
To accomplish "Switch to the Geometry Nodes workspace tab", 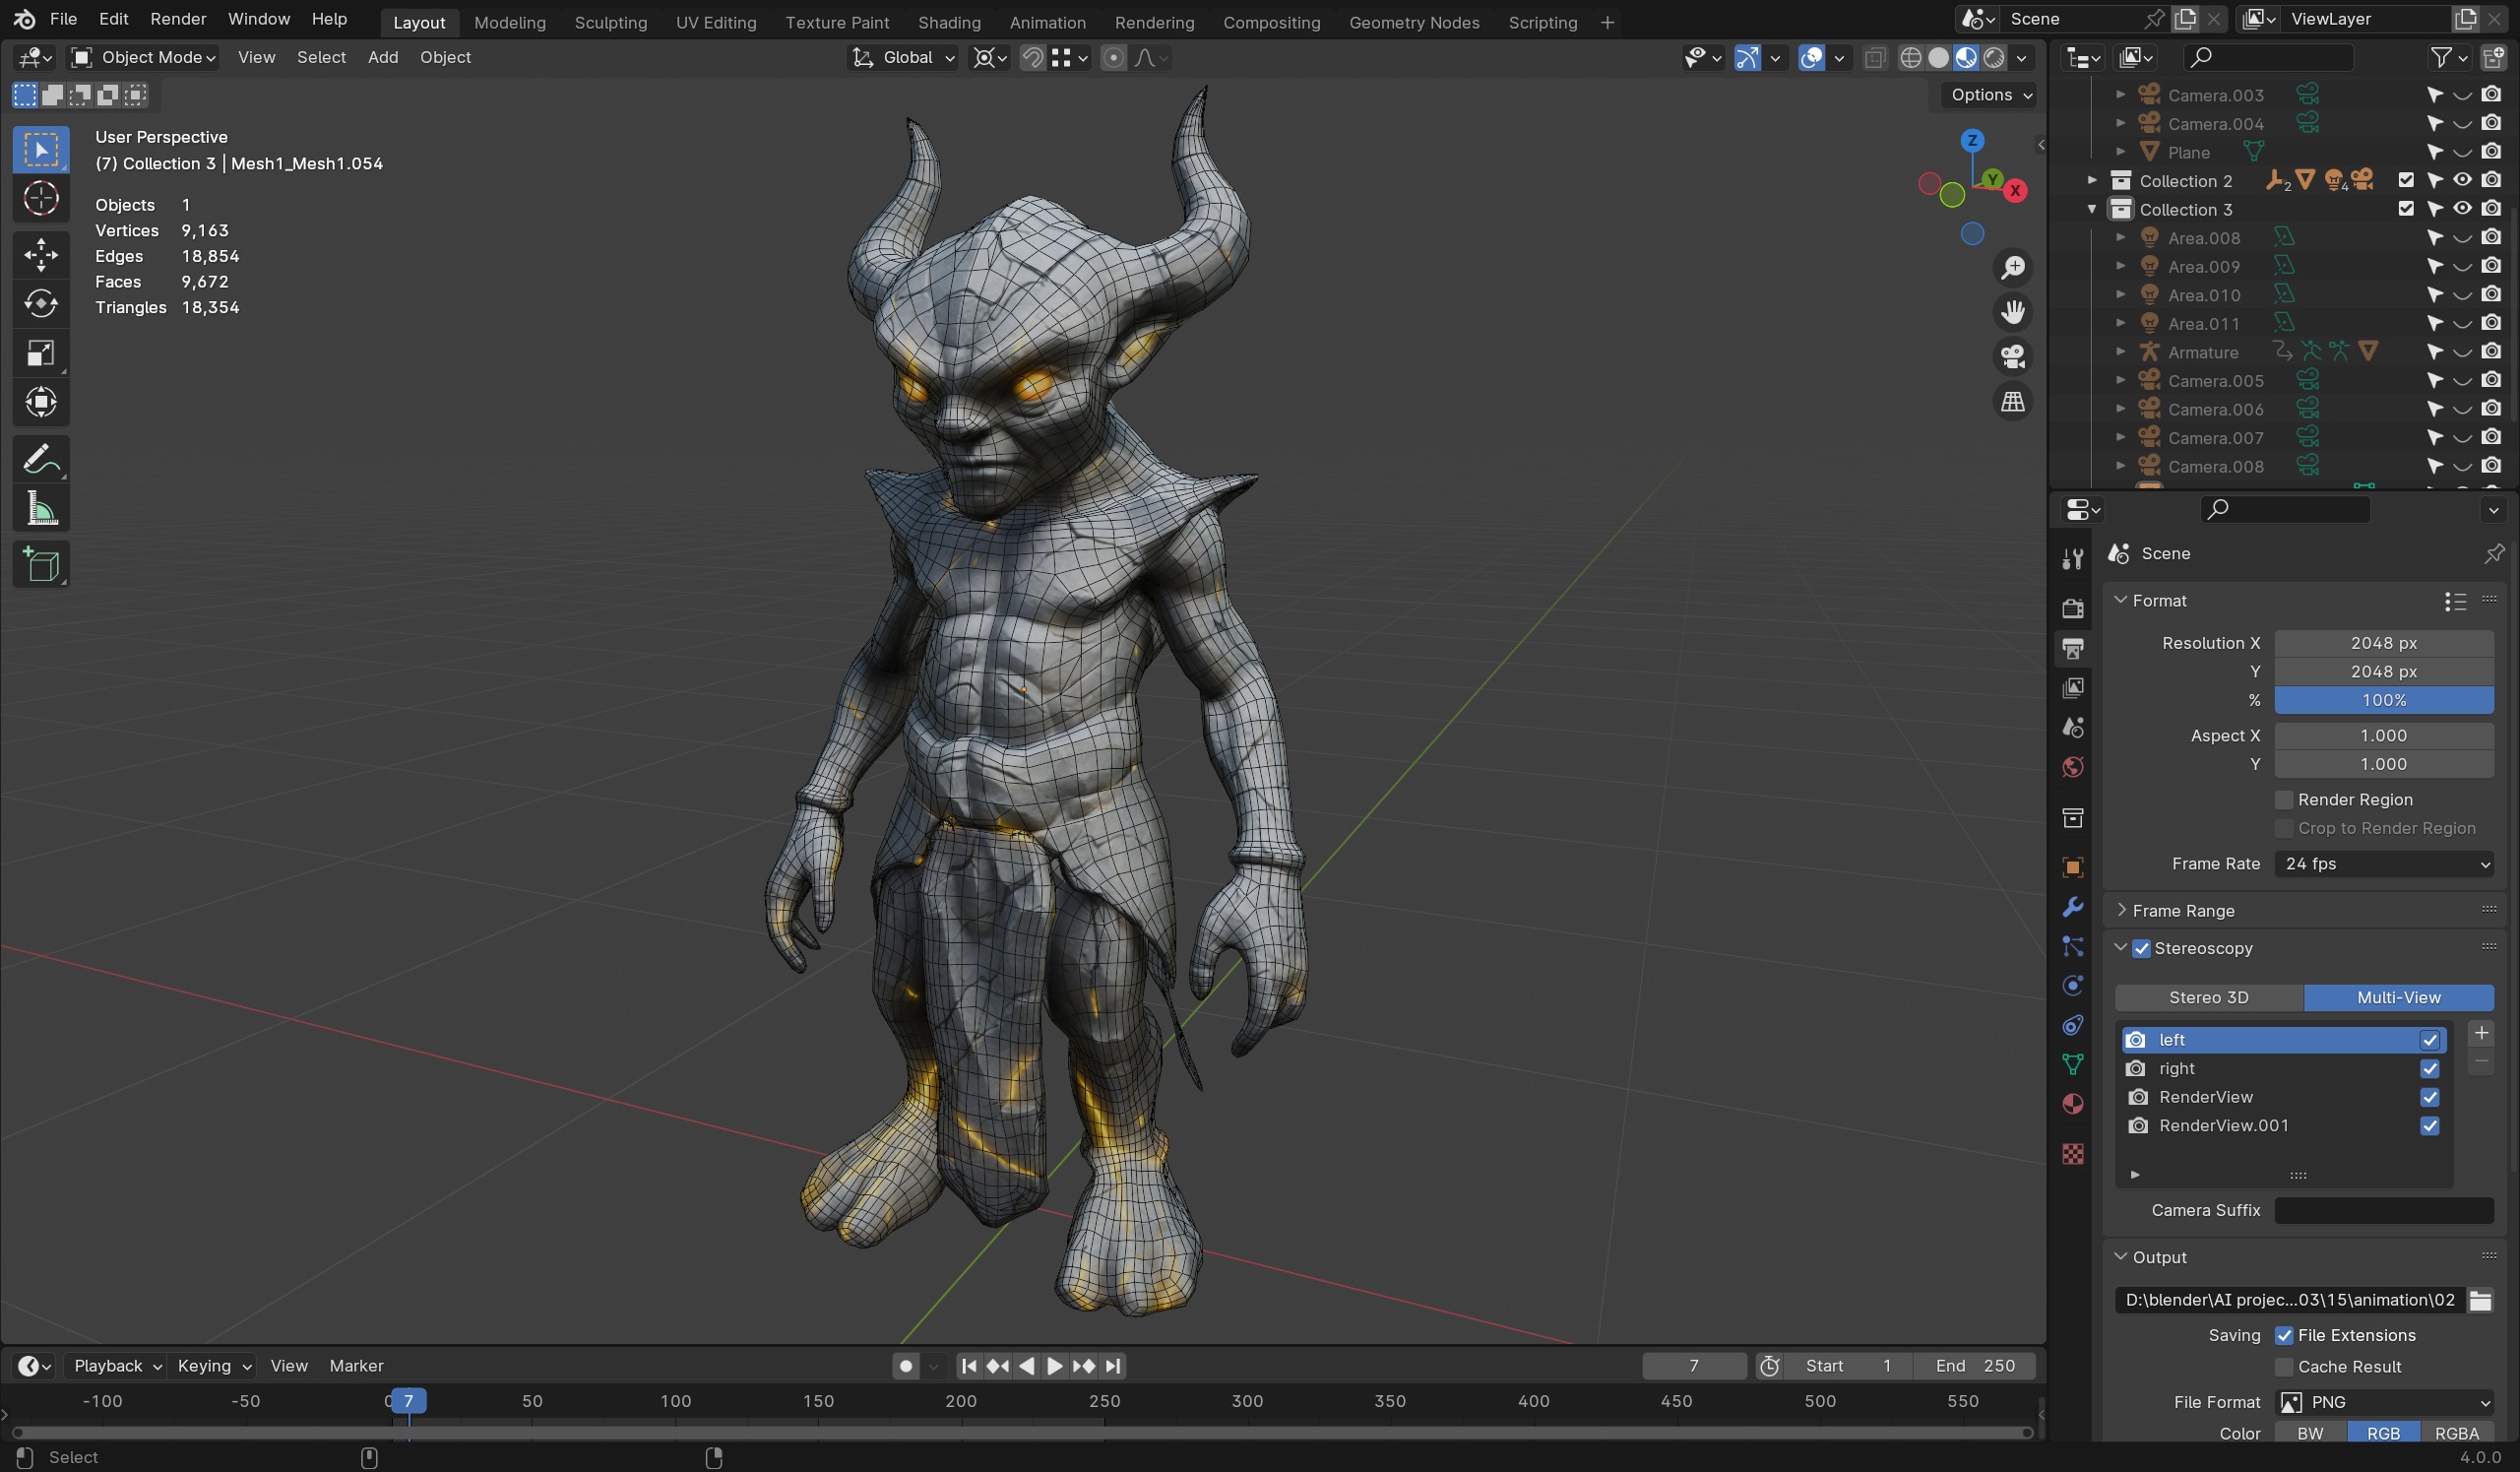I will point(1413,22).
